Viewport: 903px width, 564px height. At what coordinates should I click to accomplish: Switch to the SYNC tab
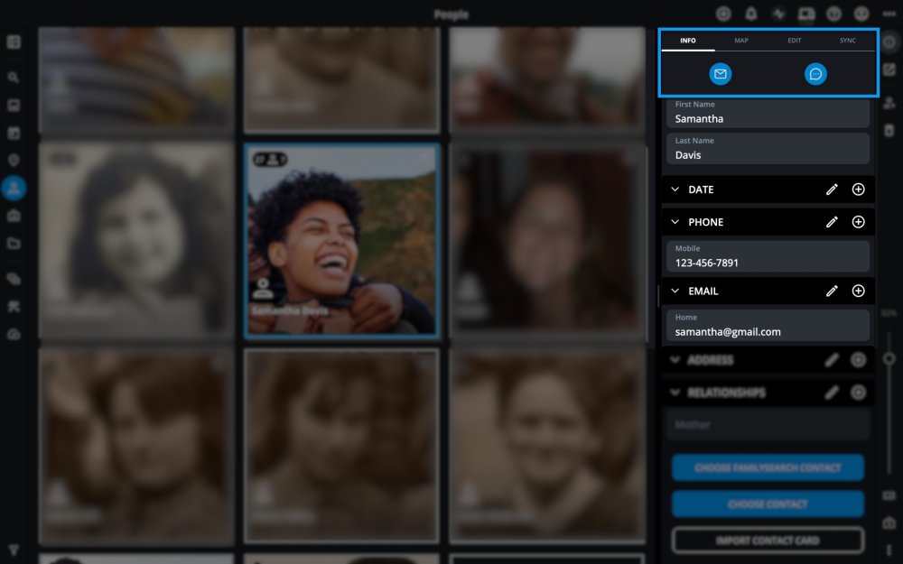(x=847, y=41)
